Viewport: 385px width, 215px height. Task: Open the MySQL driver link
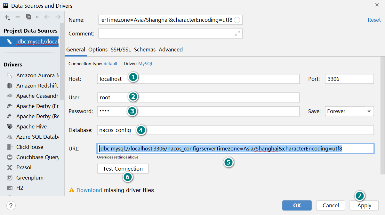tap(146, 64)
